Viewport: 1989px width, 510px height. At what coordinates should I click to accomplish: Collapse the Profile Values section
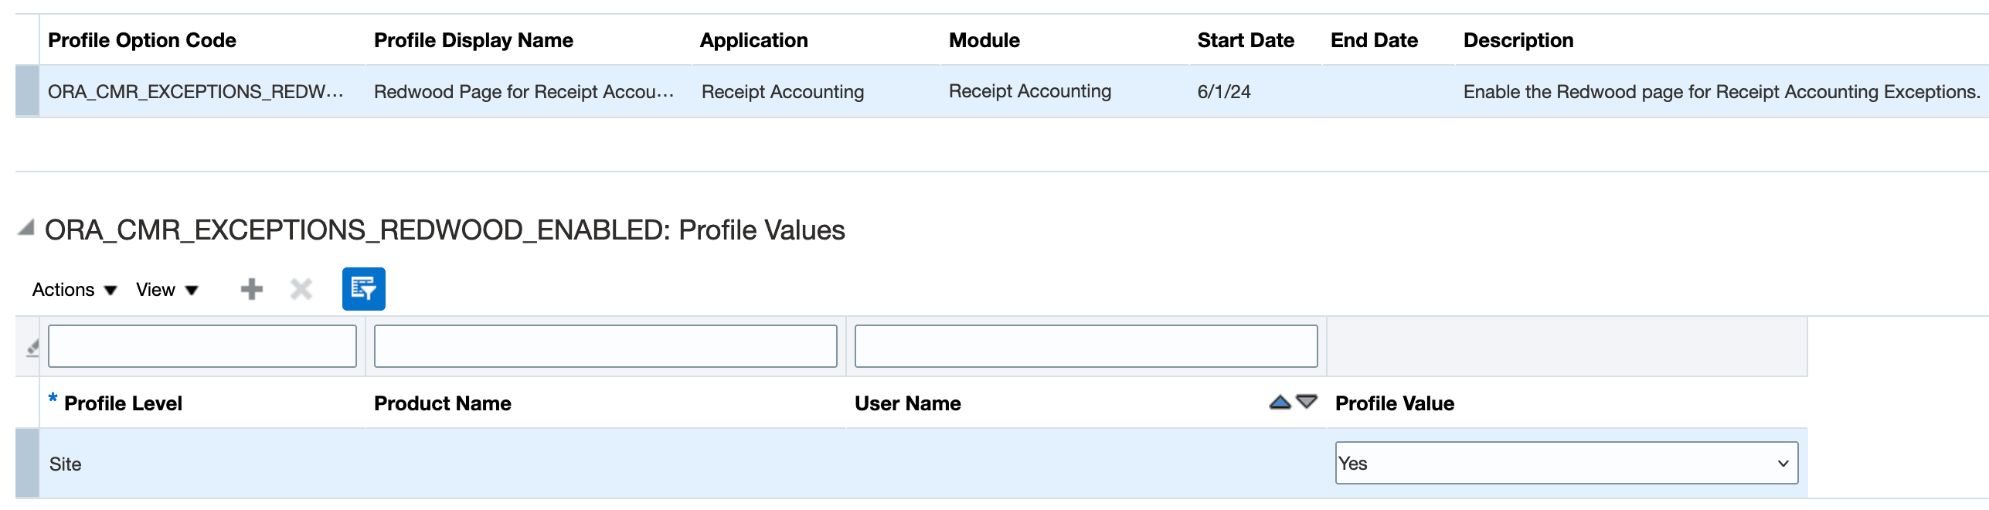pyautogui.click(x=26, y=228)
